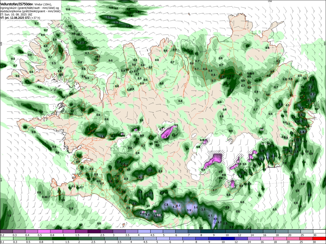Click the dark purple swatch between 2 and 2.5, top legend row

pyautogui.click(x=94, y=232)
